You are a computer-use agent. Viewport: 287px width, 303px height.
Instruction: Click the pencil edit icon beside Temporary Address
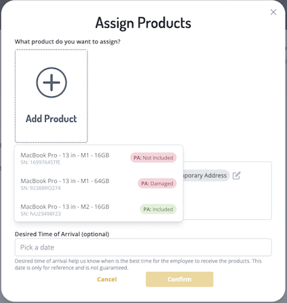pos(236,175)
